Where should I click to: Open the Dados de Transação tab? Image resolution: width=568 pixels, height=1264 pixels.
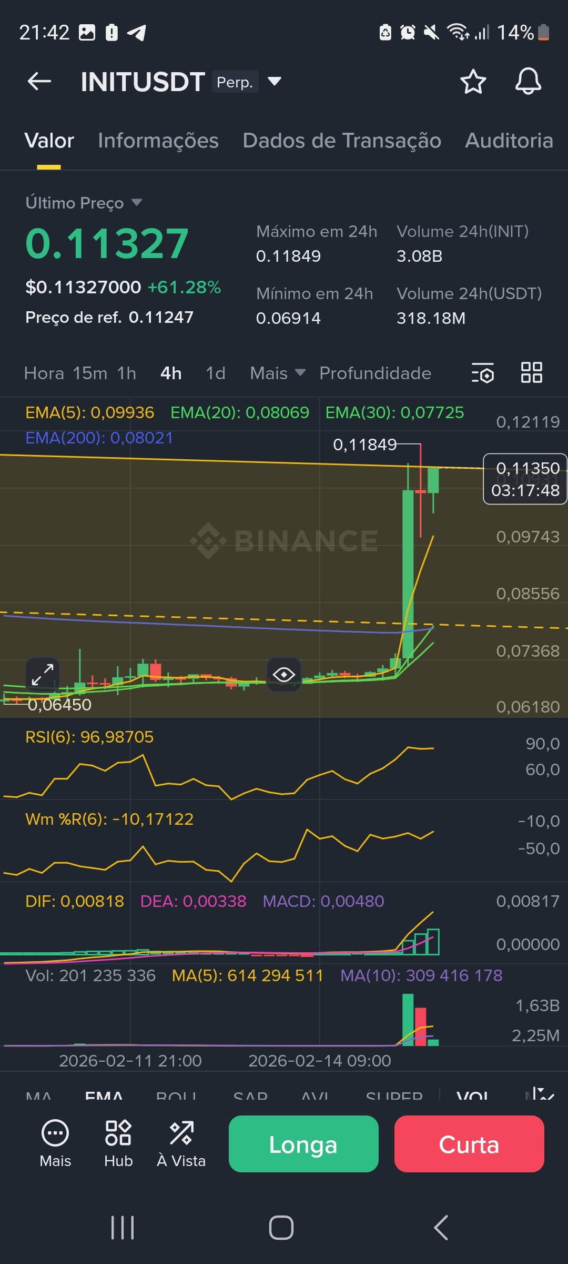(342, 141)
